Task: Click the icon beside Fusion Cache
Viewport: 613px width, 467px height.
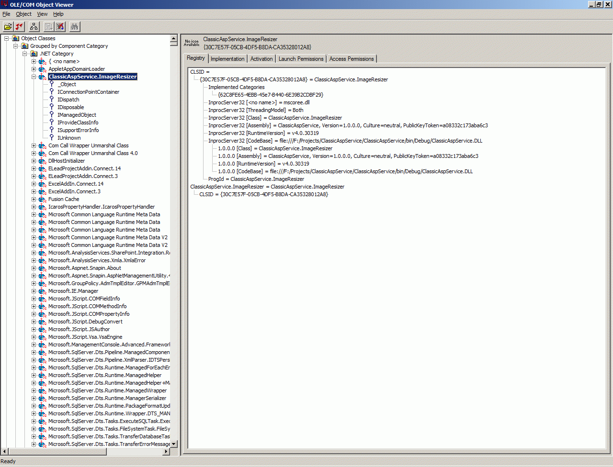Action: pos(43,199)
